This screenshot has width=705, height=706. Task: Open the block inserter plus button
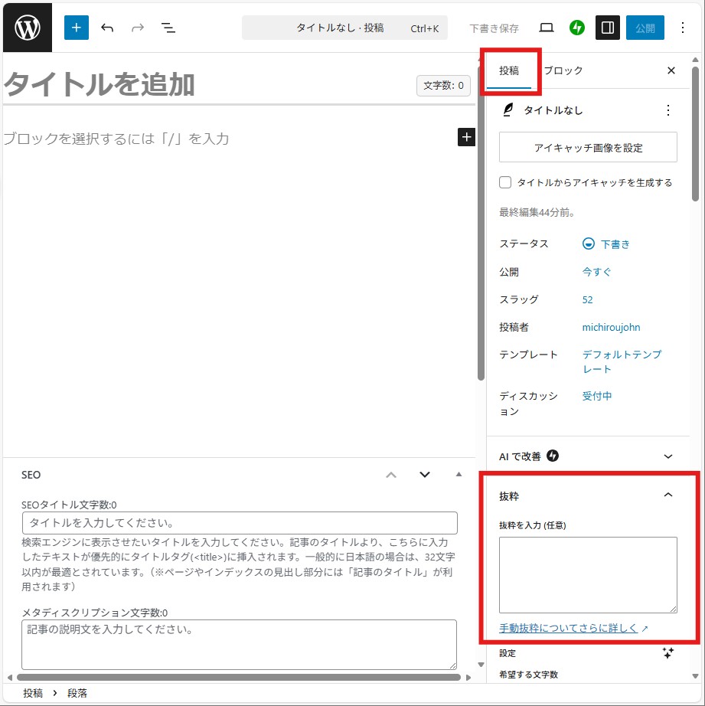tap(77, 28)
